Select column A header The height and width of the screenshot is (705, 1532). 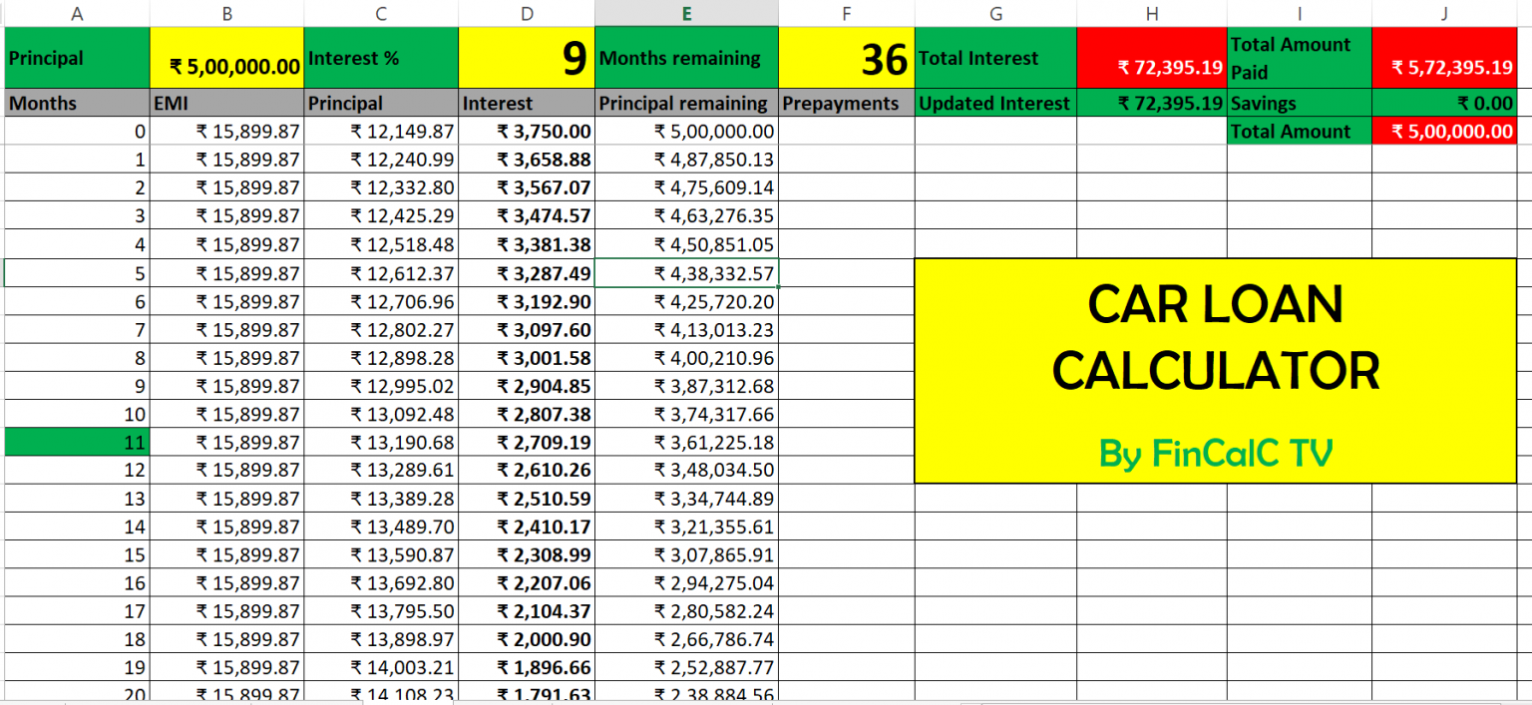click(x=76, y=13)
